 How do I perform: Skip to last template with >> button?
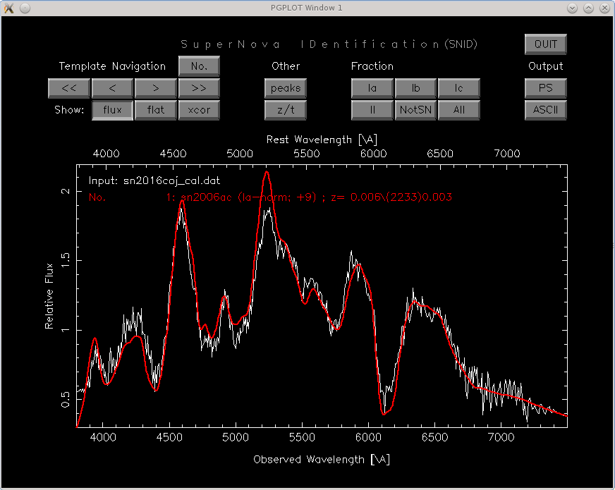coord(199,88)
